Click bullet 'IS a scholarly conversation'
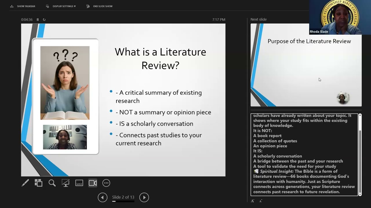The width and height of the screenshot is (371, 208). point(154,124)
